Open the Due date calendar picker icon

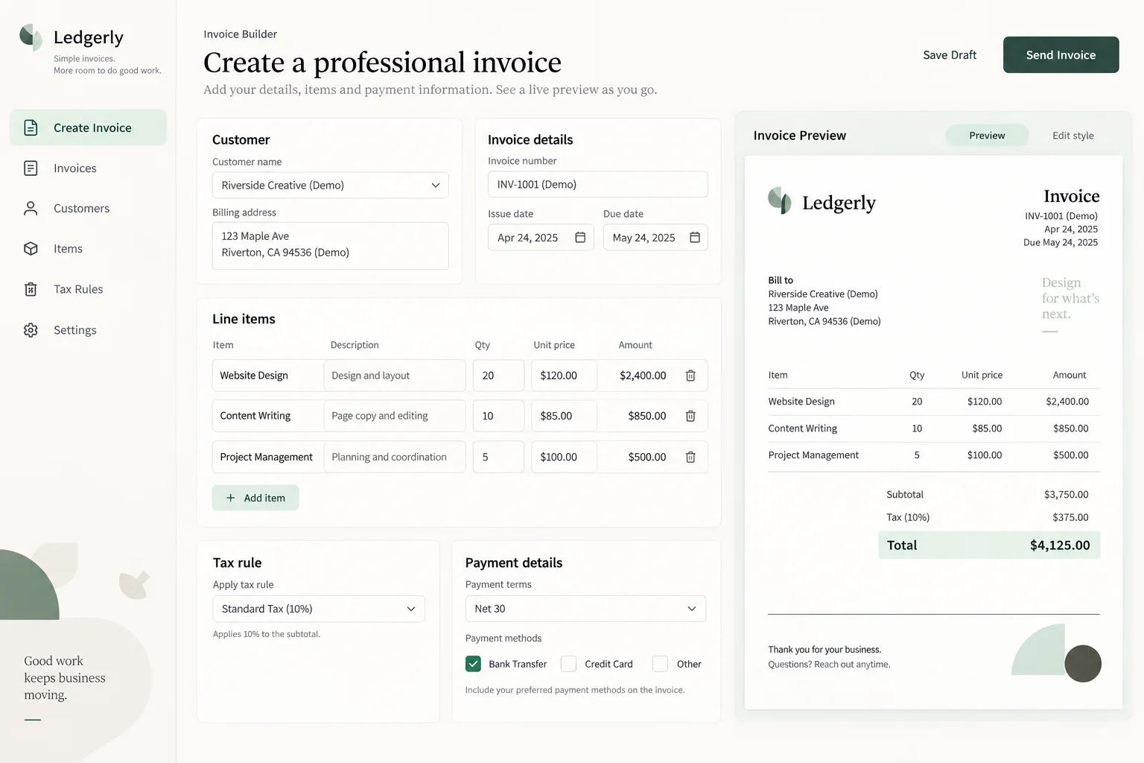pos(695,237)
